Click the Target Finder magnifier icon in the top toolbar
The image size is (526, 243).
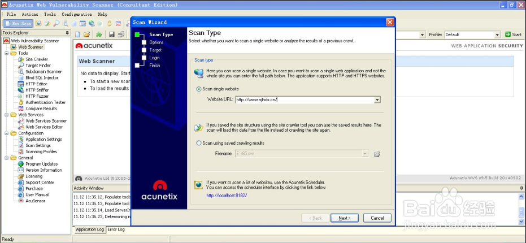click(x=56, y=24)
